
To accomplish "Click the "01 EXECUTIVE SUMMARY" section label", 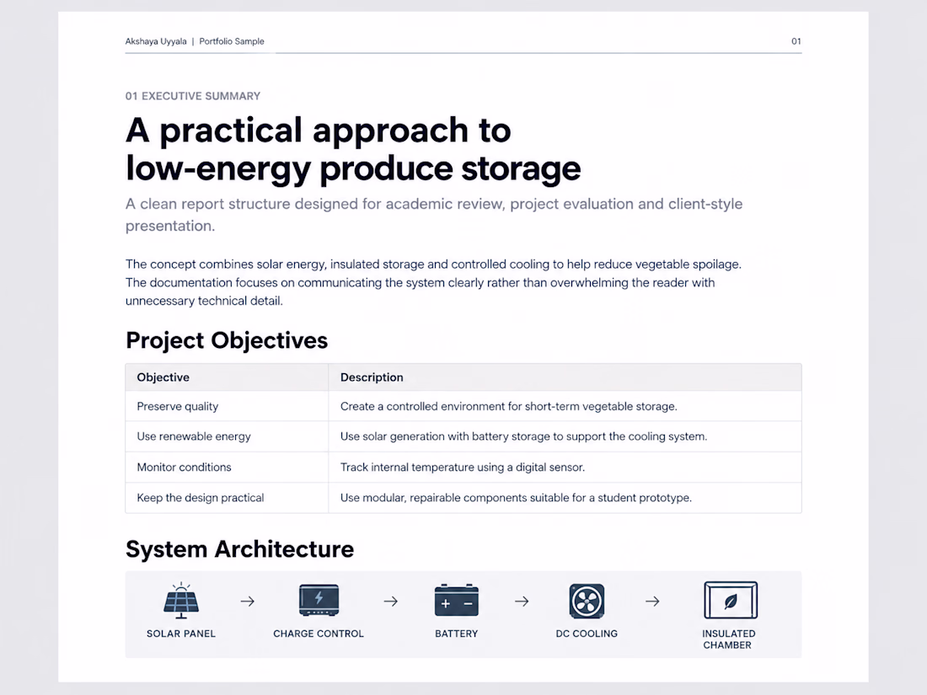I will [193, 96].
